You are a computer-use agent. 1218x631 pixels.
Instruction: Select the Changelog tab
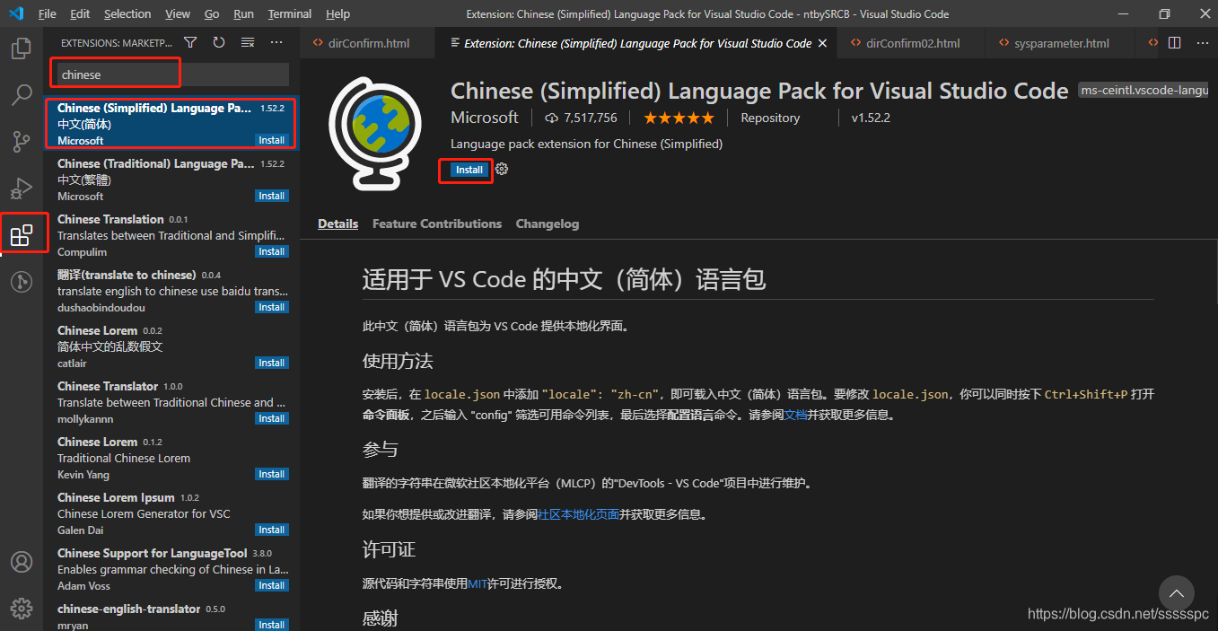click(548, 223)
